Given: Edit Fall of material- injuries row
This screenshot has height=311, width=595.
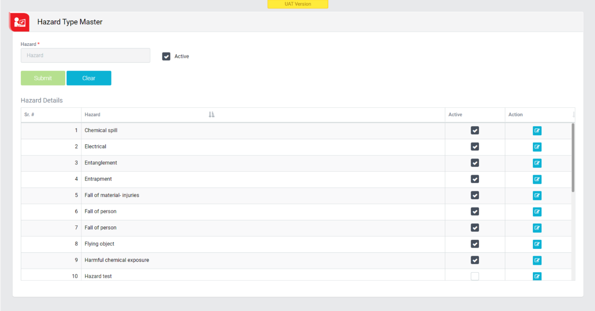Looking at the screenshot, I should coord(537,196).
